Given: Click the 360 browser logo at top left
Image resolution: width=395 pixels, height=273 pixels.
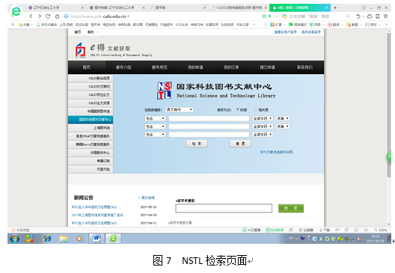Looking at the screenshot, I should point(16,11).
